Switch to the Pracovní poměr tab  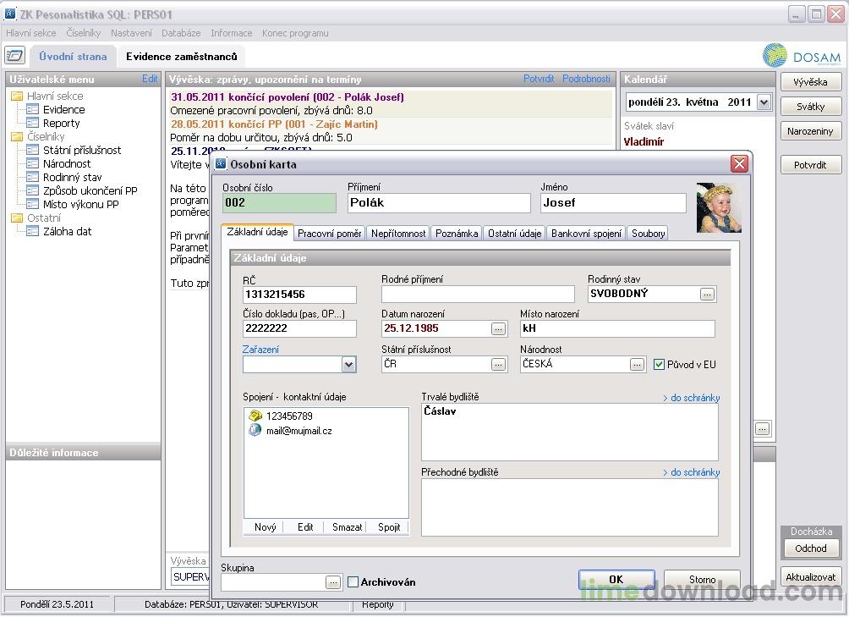[329, 233]
